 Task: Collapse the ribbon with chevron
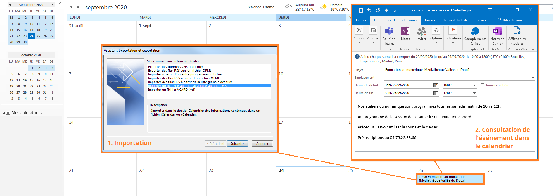click(x=533, y=49)
